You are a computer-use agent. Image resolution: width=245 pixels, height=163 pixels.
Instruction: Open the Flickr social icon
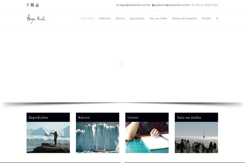click(32, 5)
